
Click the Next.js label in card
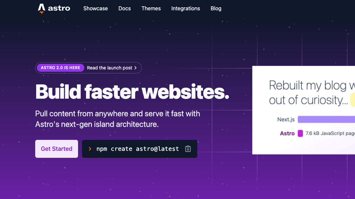coord(286,119)
